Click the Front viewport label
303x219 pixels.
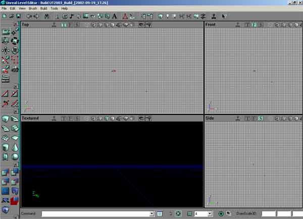pos(211,25)
